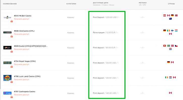Screen dimensions: 183x100
Task: Click the Cashiopeia Casino logo thumbnail
Action: (x=7, y=93)
